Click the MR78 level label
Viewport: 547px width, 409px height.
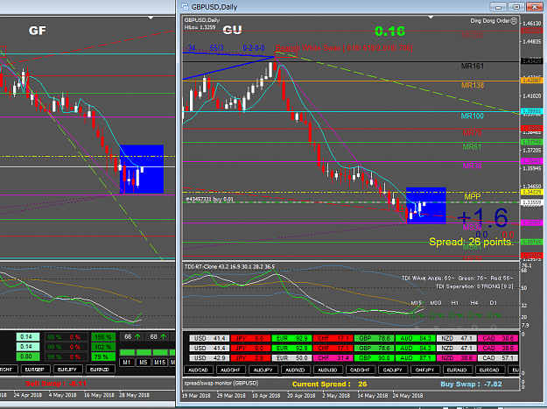click(x=472, y=133)
